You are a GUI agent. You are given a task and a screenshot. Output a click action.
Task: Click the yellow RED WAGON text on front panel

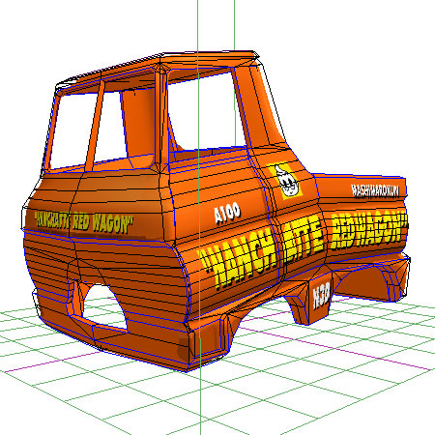tap(102, 223)
